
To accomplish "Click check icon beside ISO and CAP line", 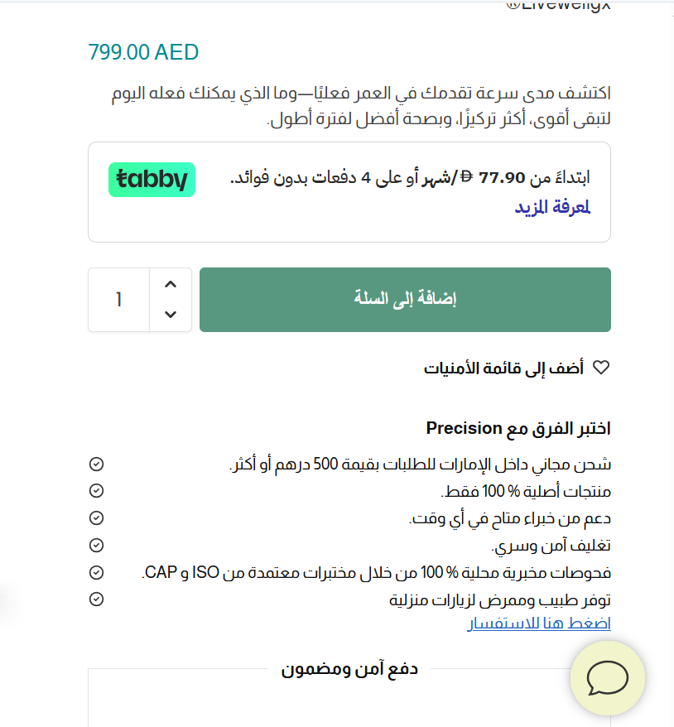I will tap(96, 572).
